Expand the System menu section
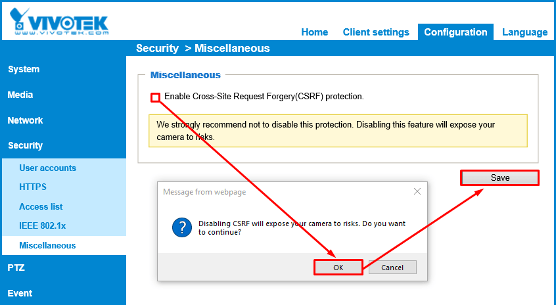This screenshot has width=556, height=305. pos(24,69)
